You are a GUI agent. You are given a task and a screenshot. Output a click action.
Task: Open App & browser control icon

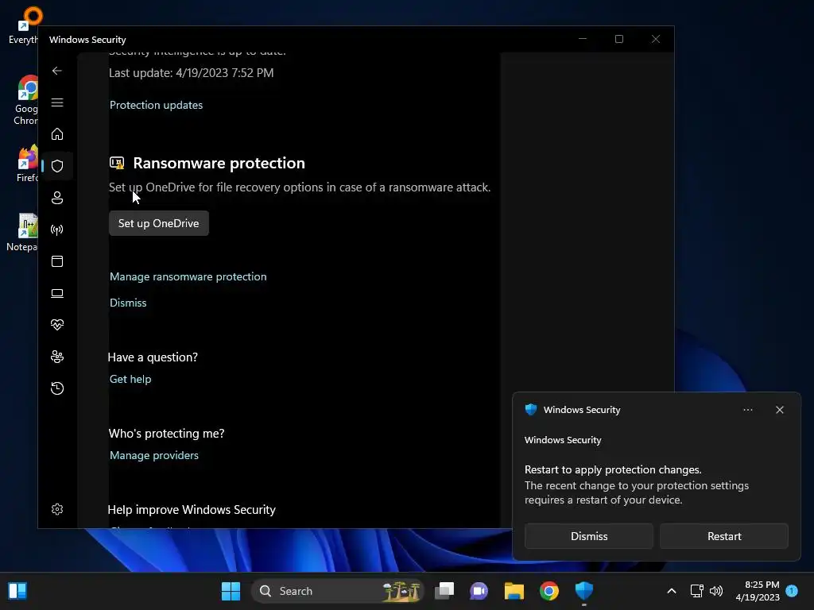[57, 261]
